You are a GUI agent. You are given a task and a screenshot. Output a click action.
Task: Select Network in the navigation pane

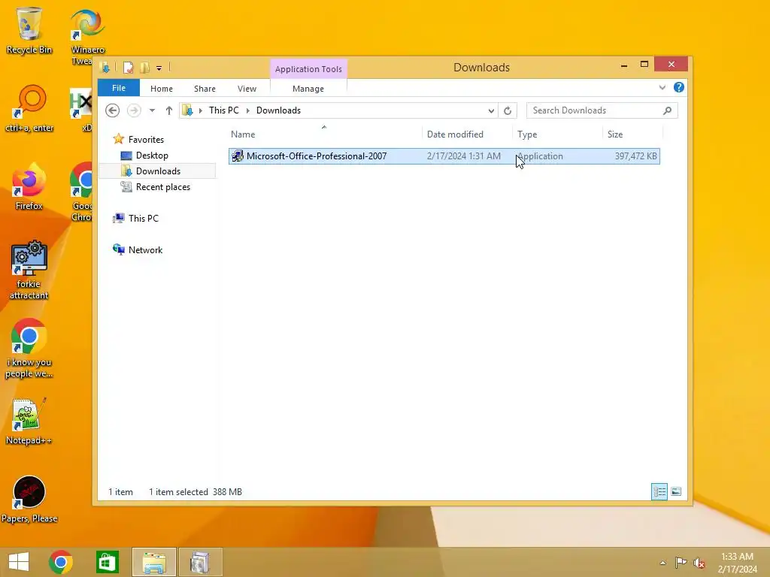(145, 249)
